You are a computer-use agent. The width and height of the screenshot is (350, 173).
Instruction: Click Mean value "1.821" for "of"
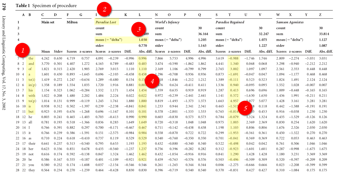45,69
